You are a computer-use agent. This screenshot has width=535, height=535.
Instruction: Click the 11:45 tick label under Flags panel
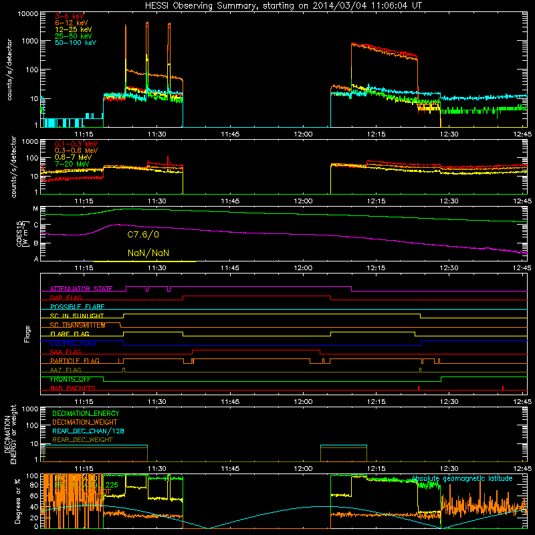coord(230,402)
